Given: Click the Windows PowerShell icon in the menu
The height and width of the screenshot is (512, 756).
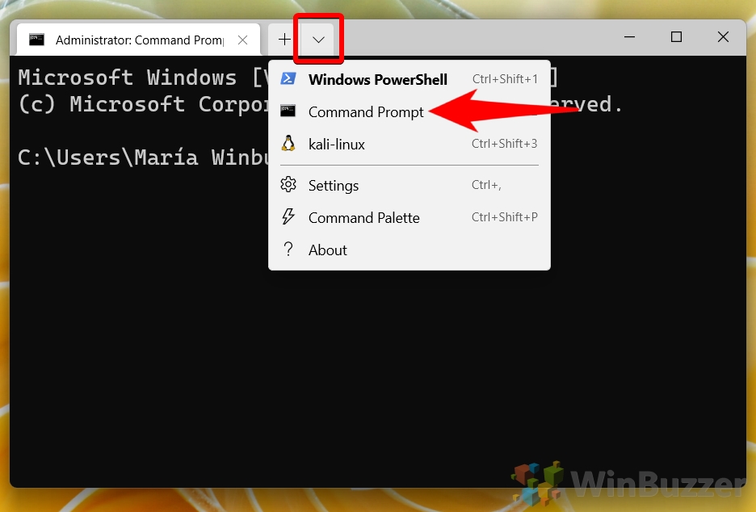Looking at the screenshot, I should pyautogui.click(x=288, y=79).
